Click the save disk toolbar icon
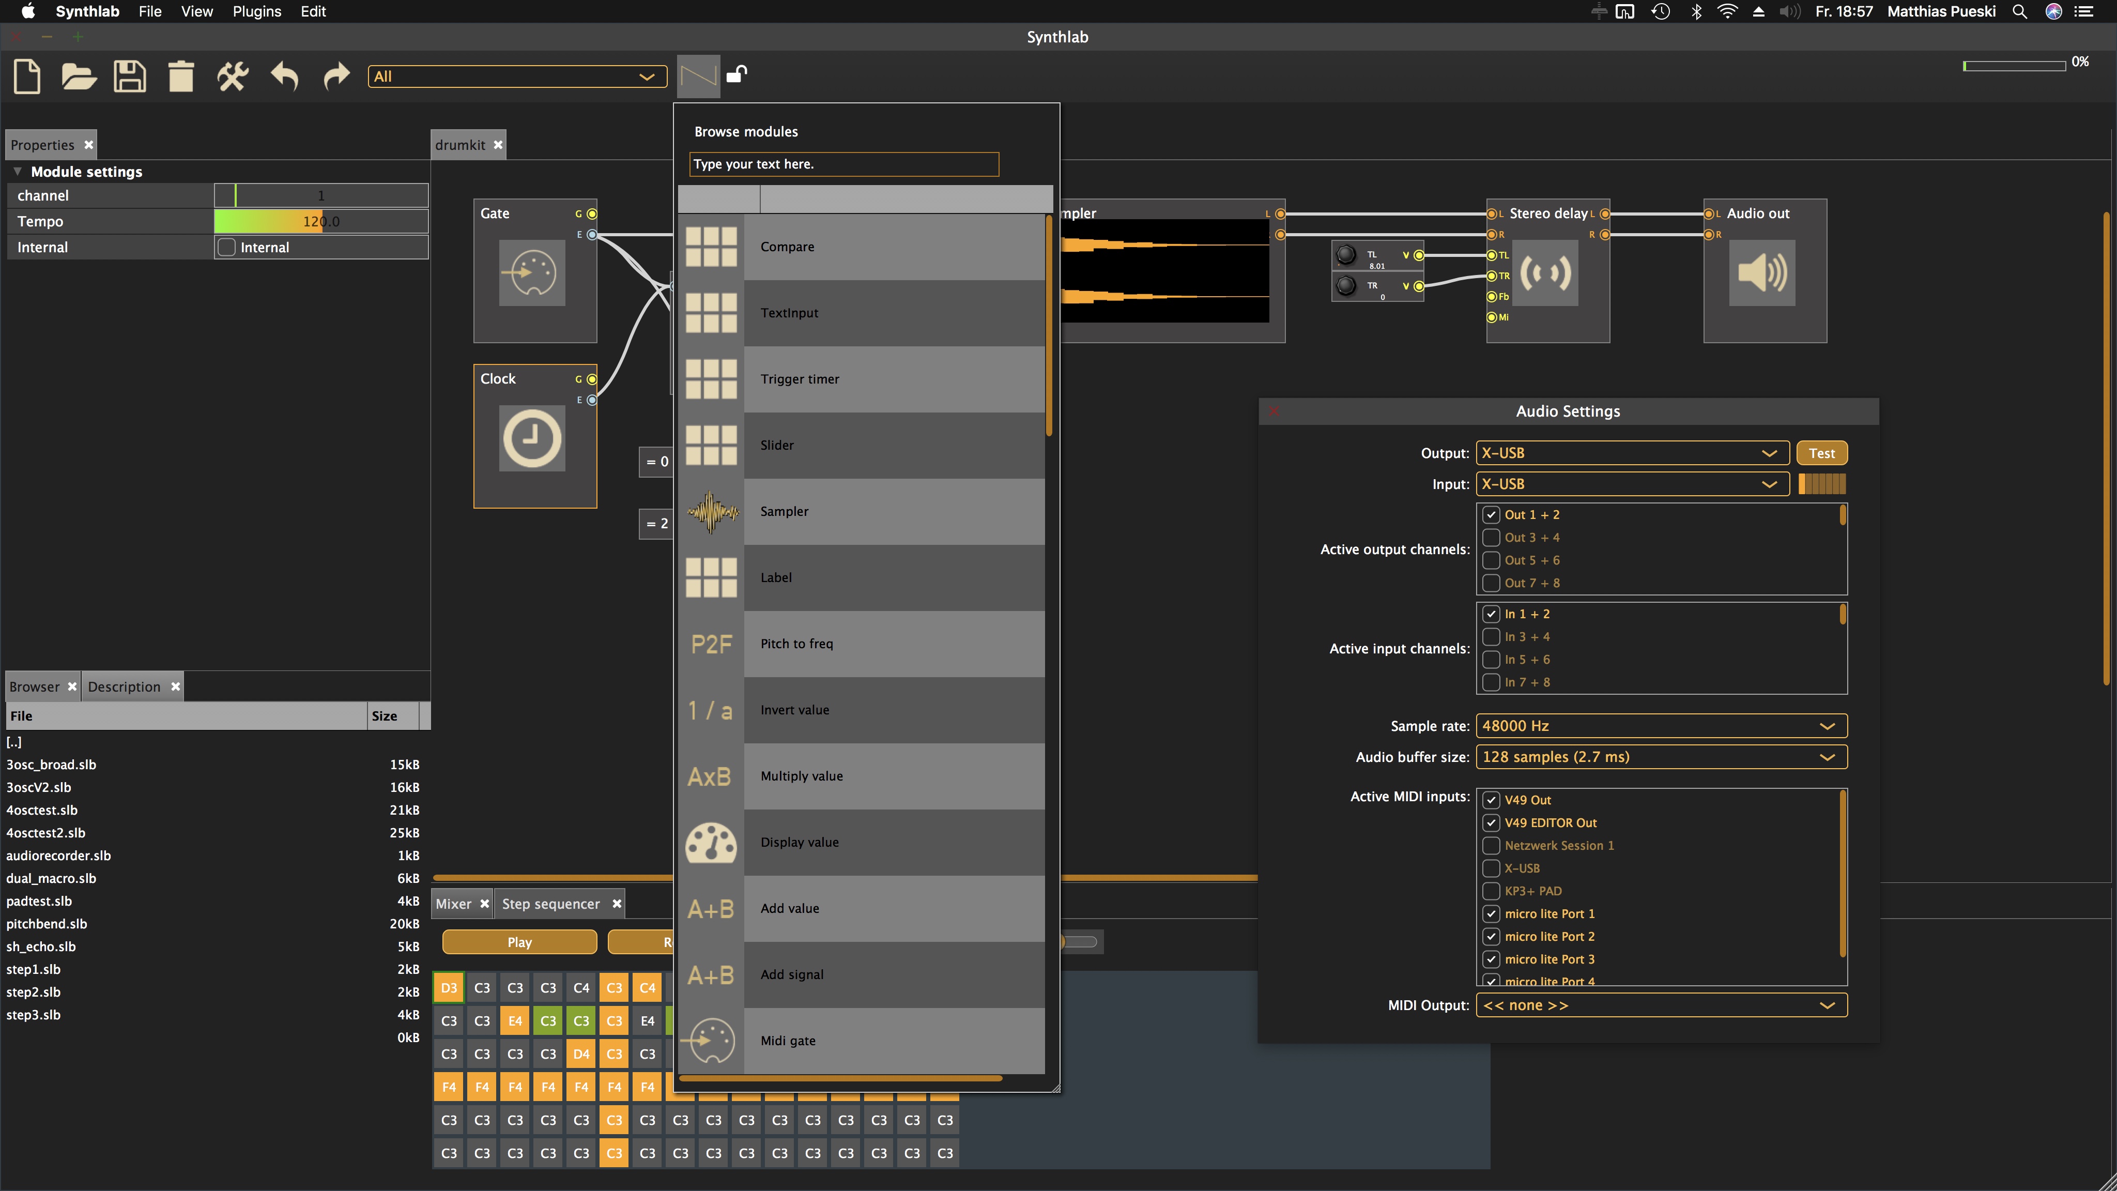 coord(130,77)
